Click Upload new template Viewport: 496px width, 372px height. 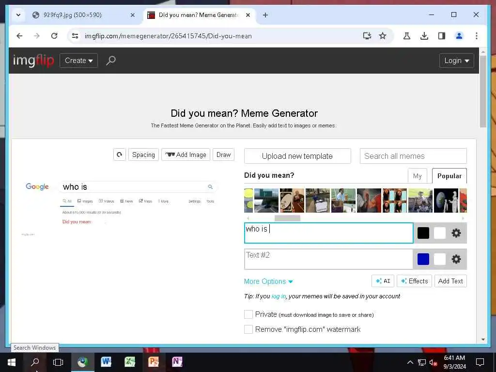[297, 156]
